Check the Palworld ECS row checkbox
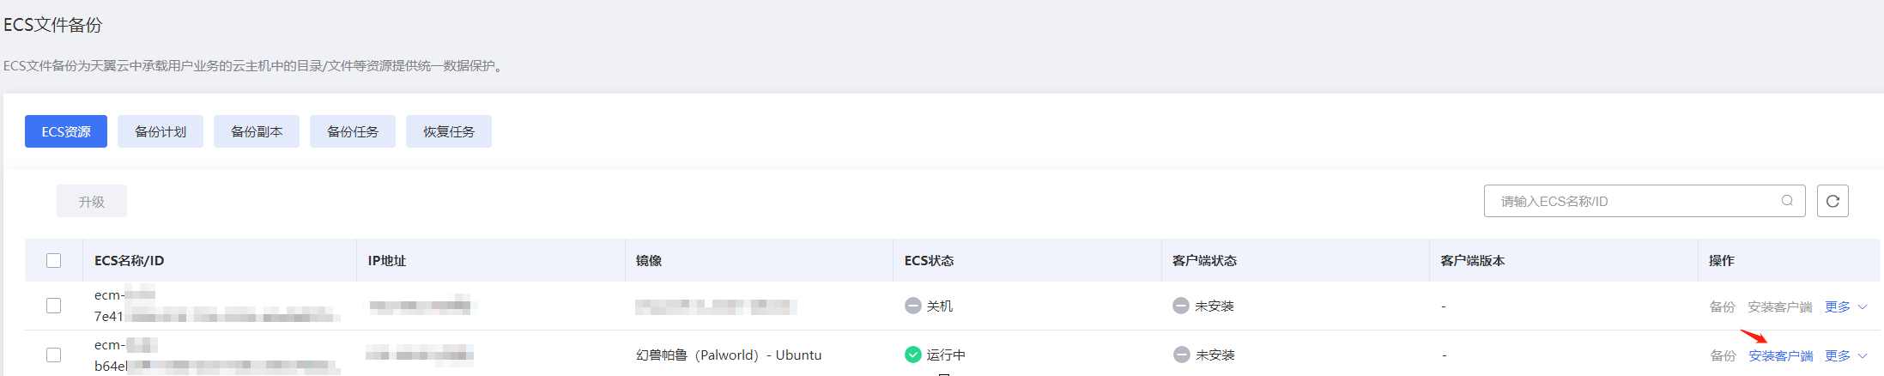The image size is (1884, 376). coord(54,355)
